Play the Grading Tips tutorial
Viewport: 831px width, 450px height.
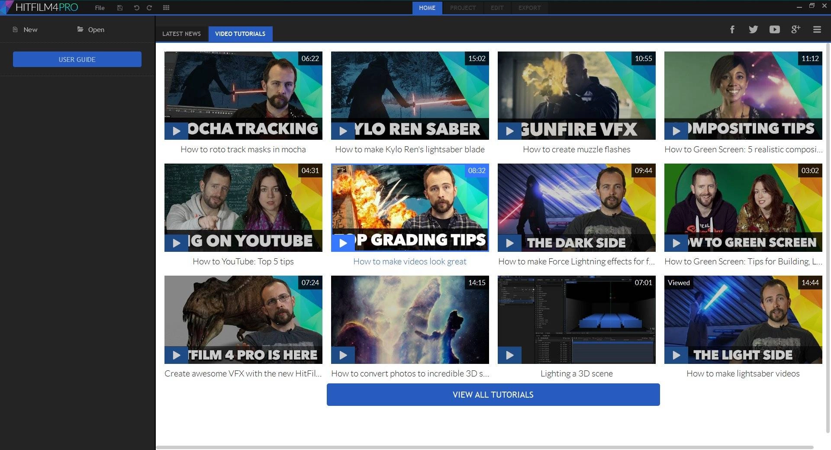[343, 243]
